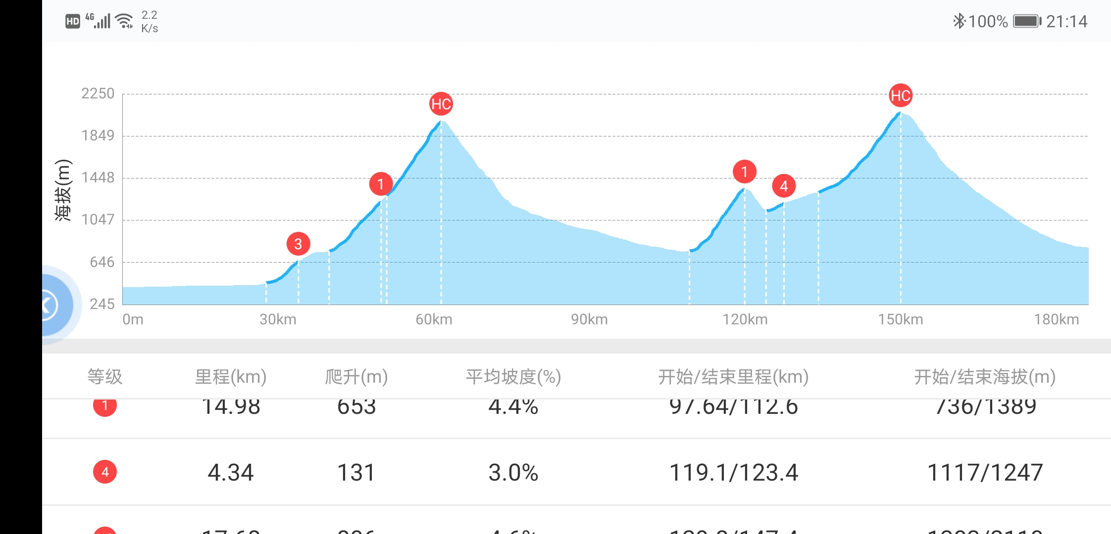Tap the battery indicator icon
1111x534 pixels.
point(1027,21)
